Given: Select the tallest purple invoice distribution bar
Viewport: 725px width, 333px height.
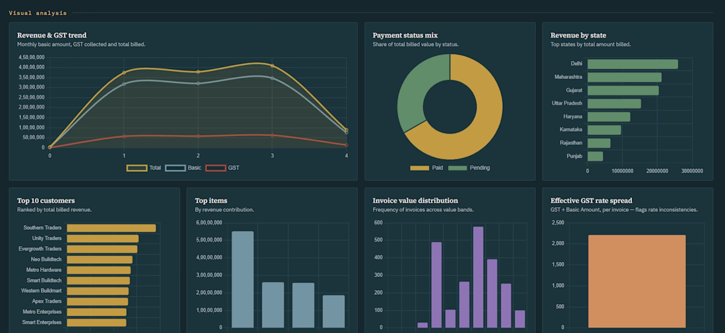Looking at the screenshot, I should click(x=478, y=277).
